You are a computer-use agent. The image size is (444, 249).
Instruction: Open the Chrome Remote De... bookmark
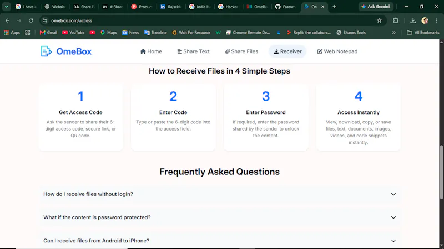(x=248, y=33)
